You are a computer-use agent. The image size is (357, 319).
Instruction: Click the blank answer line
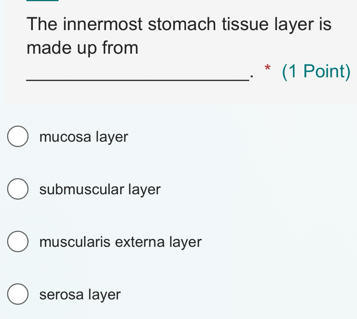tap(137, 79)
